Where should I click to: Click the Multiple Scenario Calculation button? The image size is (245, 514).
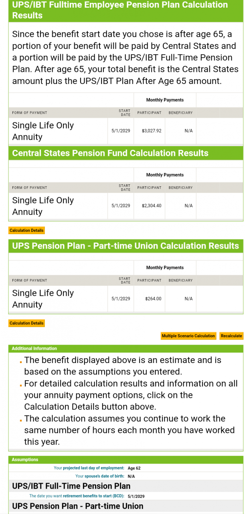pyautogui.click(x=188, y=336)
